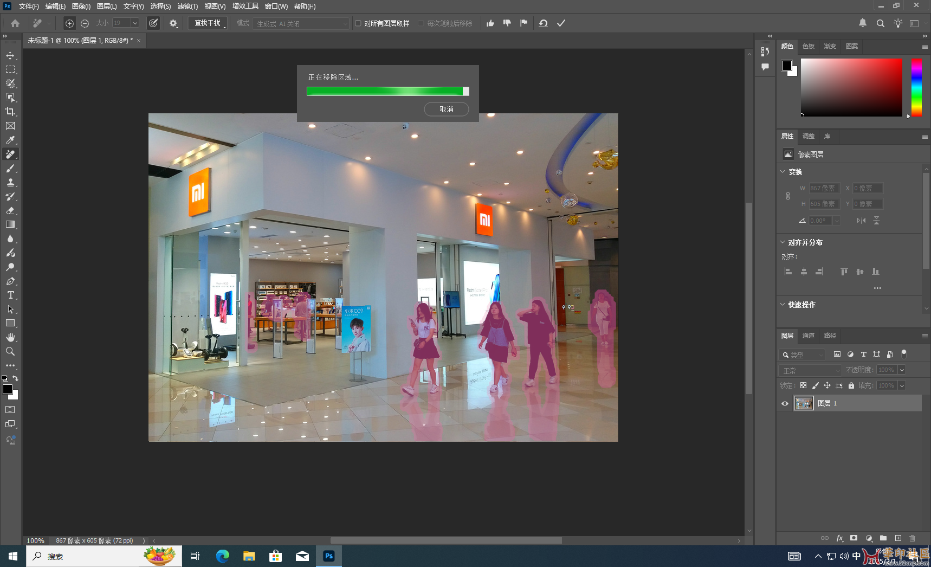
Task: Click the foreground color swatch in Color panel
Action: coord(787,66)
